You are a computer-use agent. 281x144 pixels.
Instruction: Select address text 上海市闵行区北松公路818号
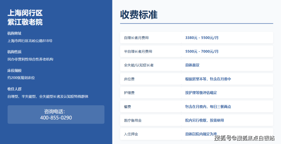tap(30, 41)
